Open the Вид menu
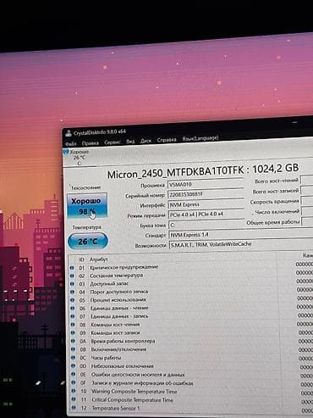Screen dimensions: 313x418 pyautogui.click(x=130, y=142)
